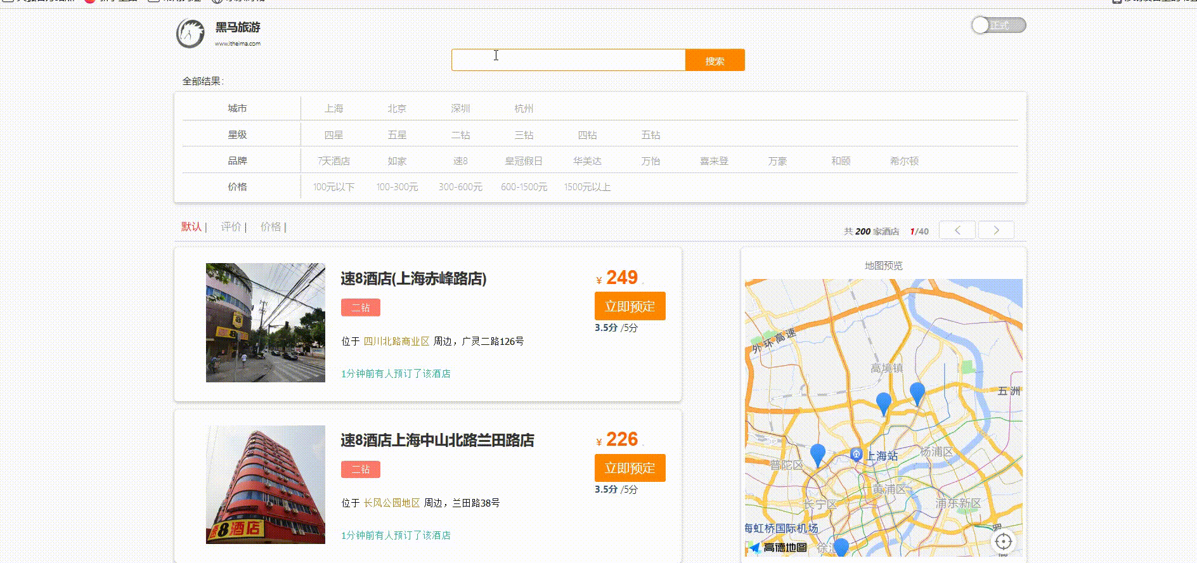Toggle the 正式 switch at top right
The height and width of the screenshot is (563, 1197).
point(999,25)
